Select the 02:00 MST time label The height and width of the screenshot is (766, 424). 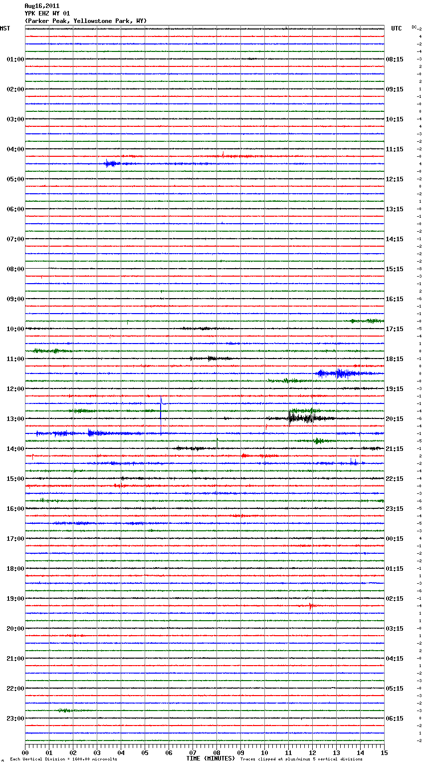pos(15,89)
